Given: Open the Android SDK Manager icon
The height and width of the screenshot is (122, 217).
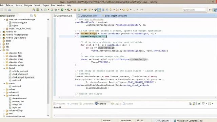Looking at the screenshot, I should pyautogui.click(x=34, y=10).
